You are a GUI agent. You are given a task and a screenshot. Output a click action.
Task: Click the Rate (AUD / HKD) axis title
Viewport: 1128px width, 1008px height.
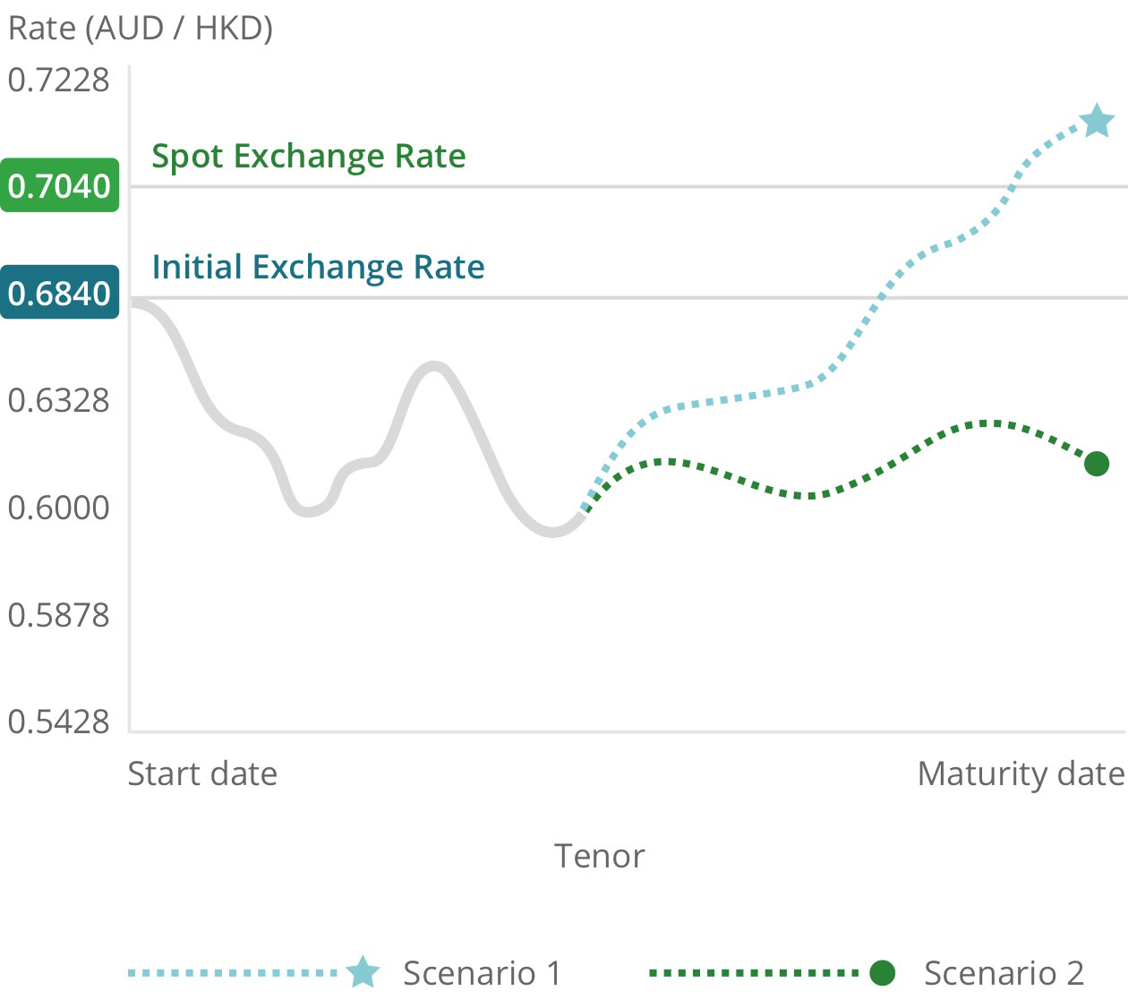coord(141,28)
